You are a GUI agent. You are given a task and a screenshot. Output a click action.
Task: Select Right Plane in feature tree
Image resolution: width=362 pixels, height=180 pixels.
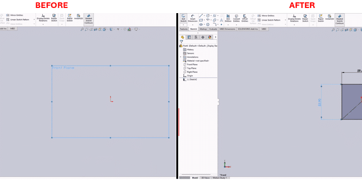tap(190, 72)
